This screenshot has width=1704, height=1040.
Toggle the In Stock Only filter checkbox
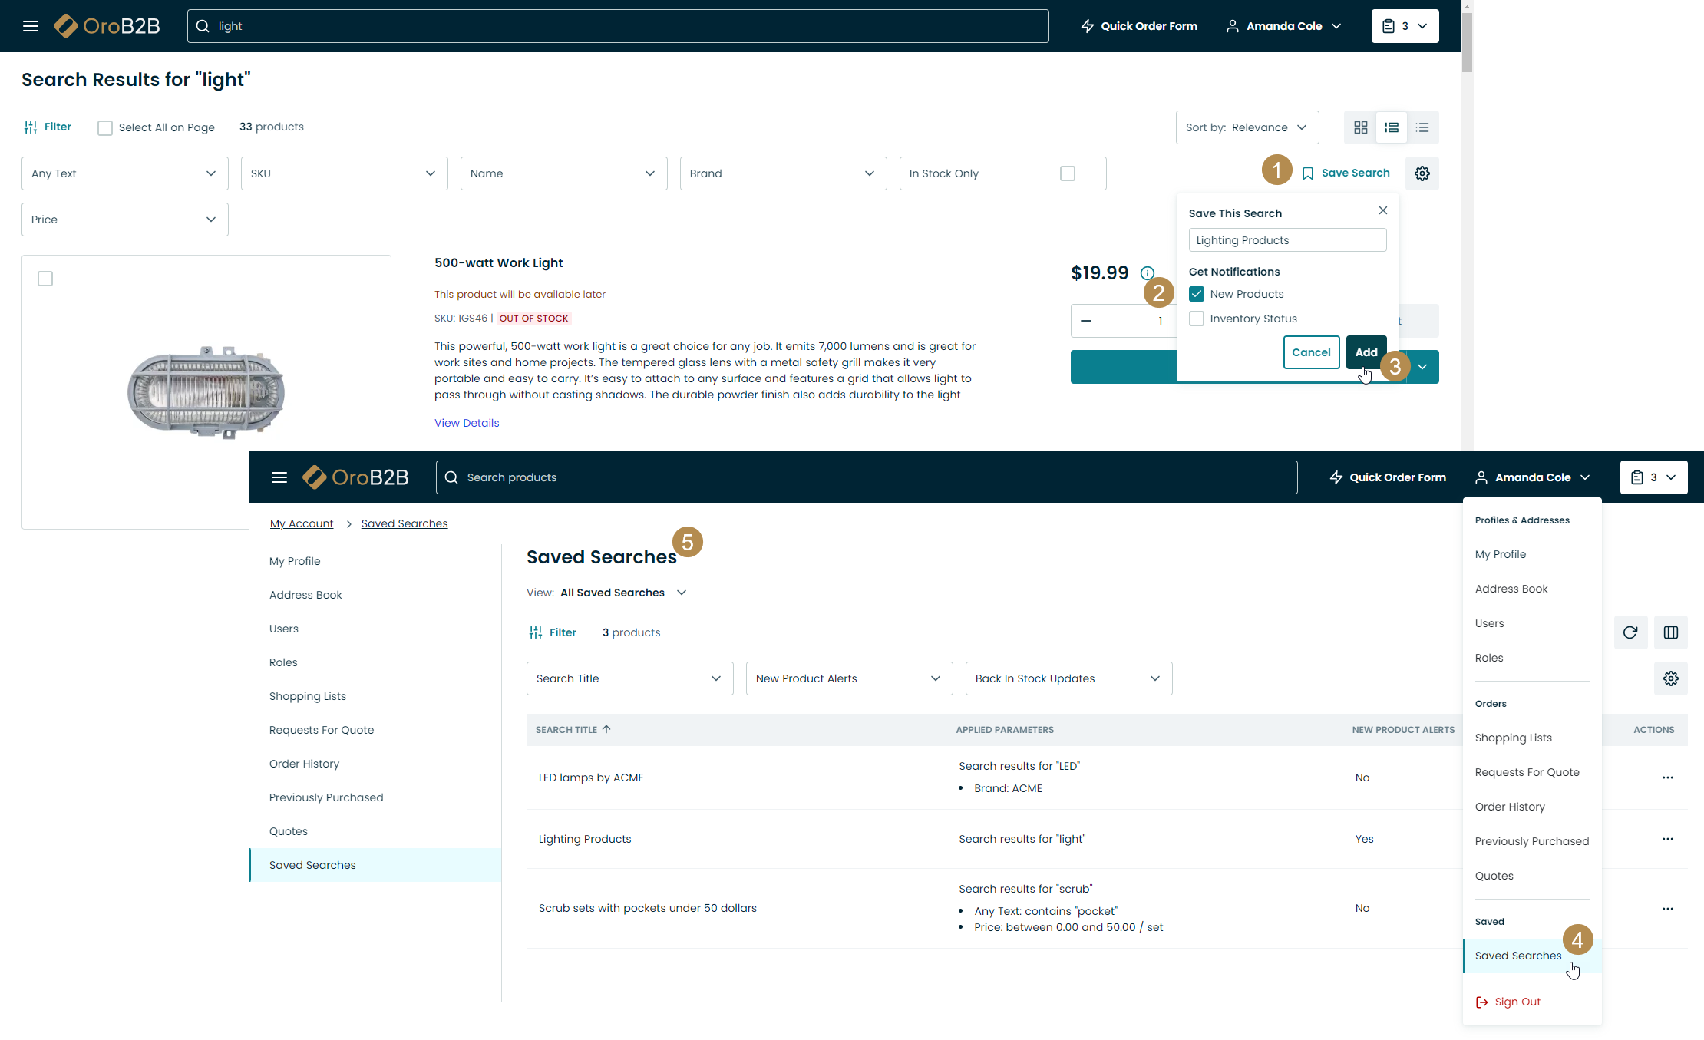coord(1067,173)
